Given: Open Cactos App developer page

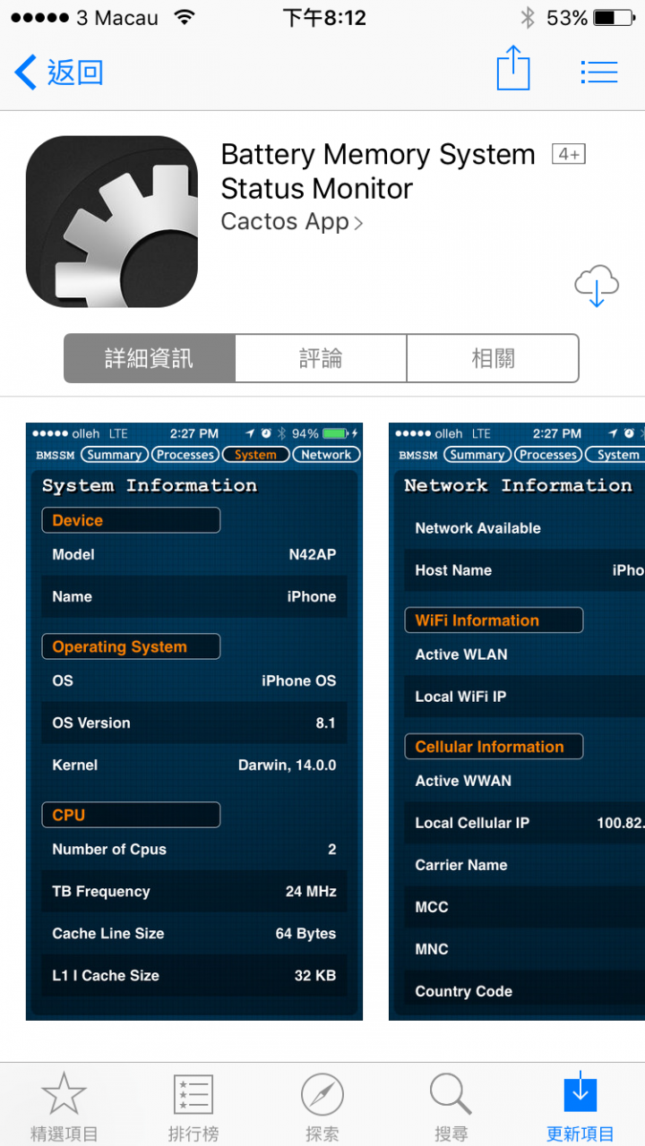Looking at the screenshot, I should click(292, 221).
